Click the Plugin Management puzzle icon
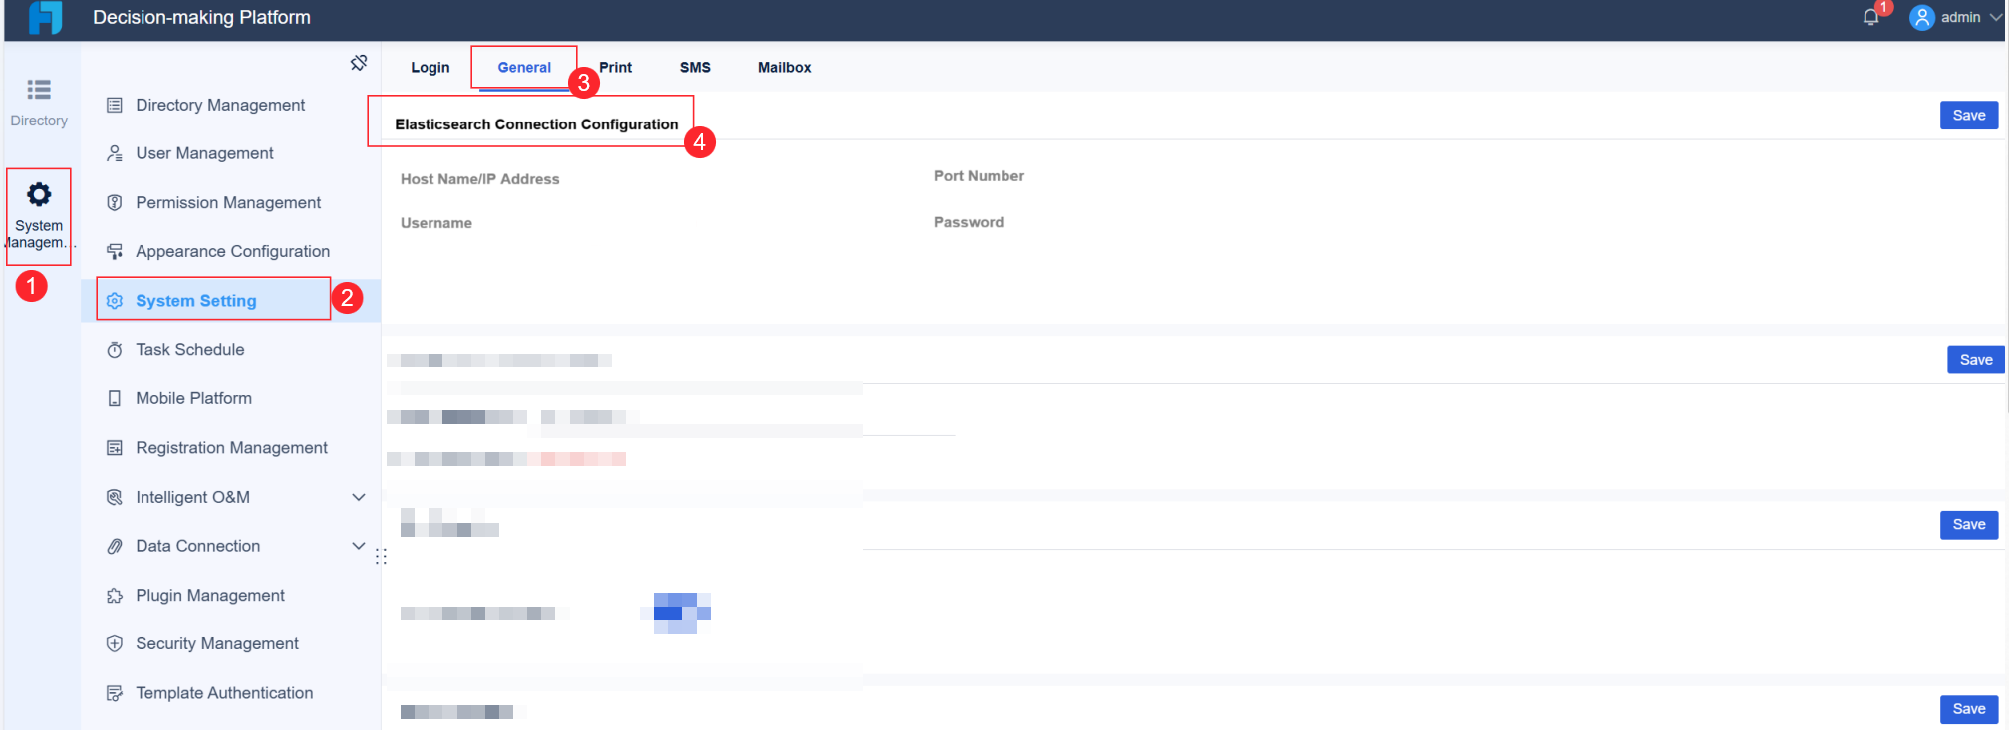Screen dimensions: 2009x730 click(115, 596)
